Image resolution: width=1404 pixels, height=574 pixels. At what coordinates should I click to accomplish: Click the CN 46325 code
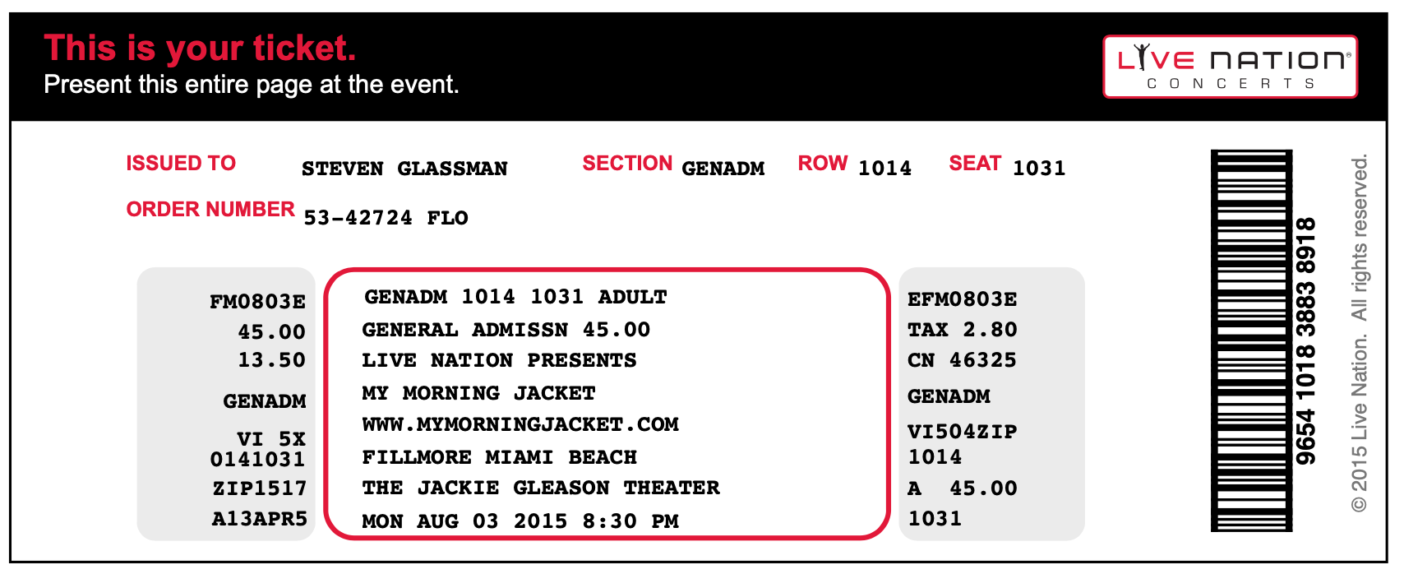pyautogui.click(x=963, y=360)
